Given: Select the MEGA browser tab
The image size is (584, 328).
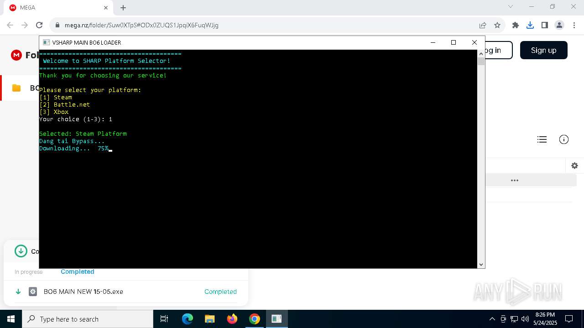Looking at the screenshot, I should click(58, 7).
